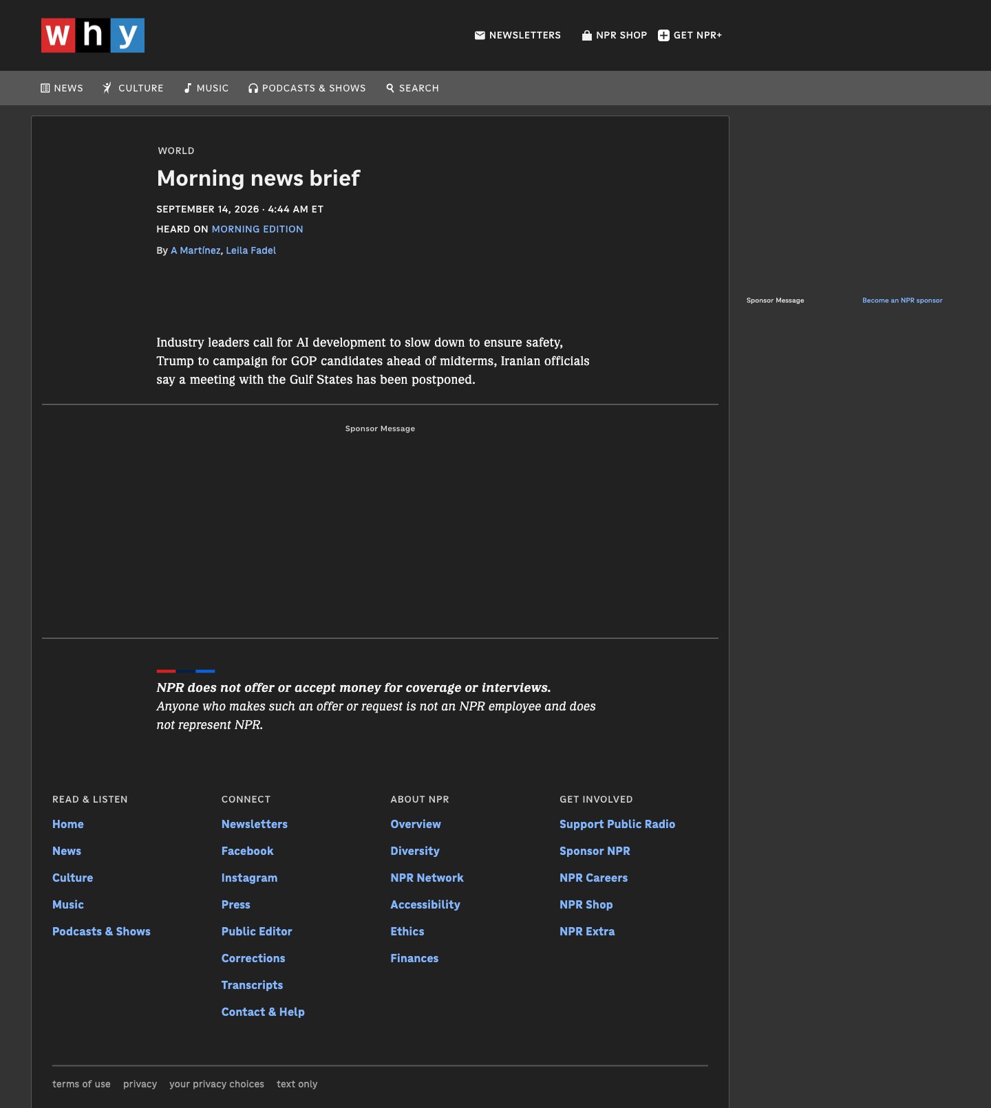Open your privacy choices link

(217, 1084)
